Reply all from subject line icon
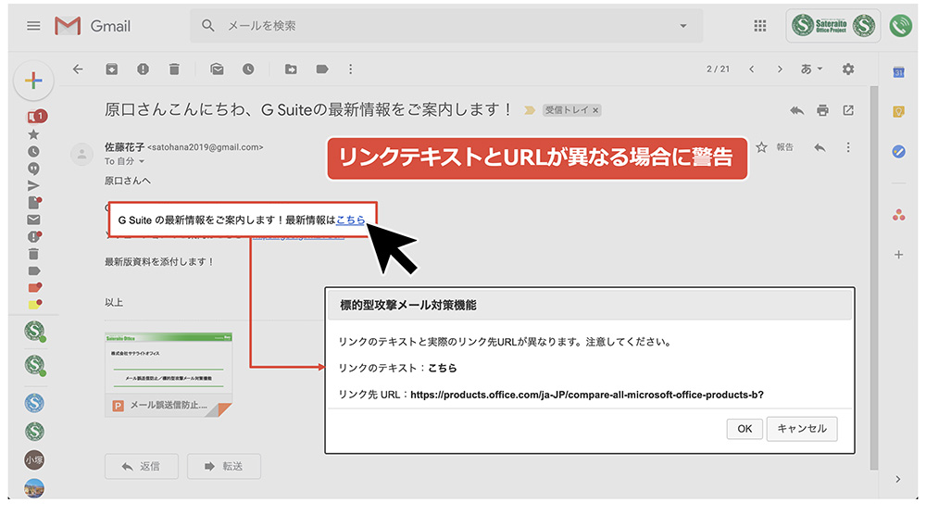Image resolution: width=926 pixels, height=528 pixels. (x=796, y=110)
